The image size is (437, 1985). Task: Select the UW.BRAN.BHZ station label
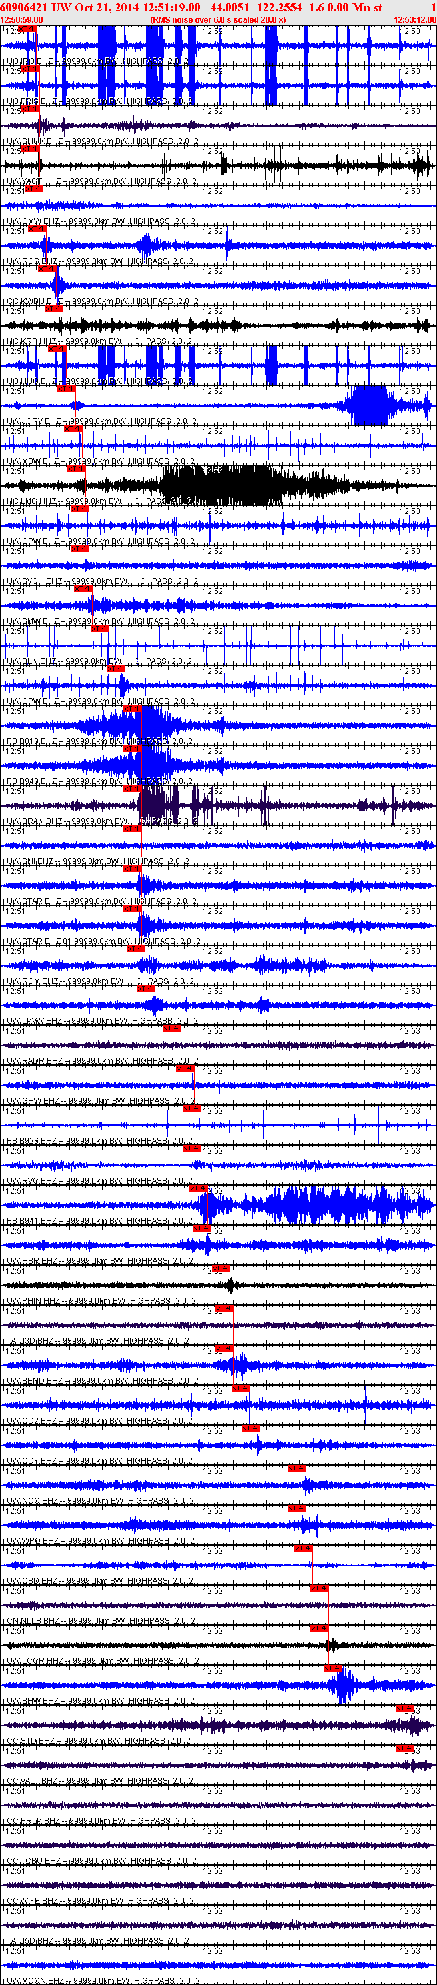(35, 821)
